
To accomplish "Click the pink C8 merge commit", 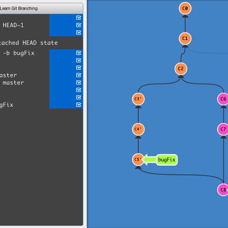I will [x=223, y=189].
